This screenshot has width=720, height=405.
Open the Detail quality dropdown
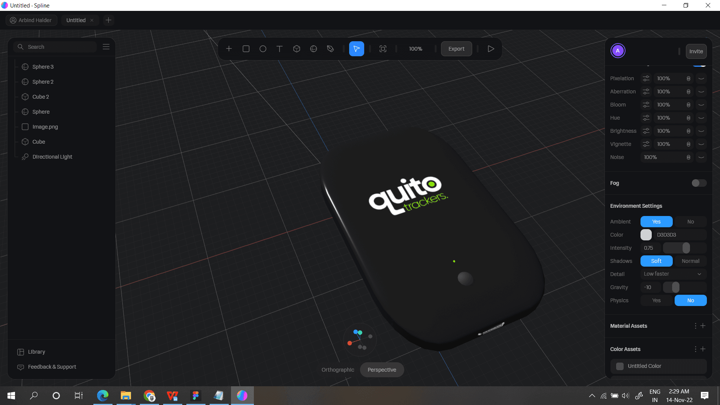coord(673,274)
